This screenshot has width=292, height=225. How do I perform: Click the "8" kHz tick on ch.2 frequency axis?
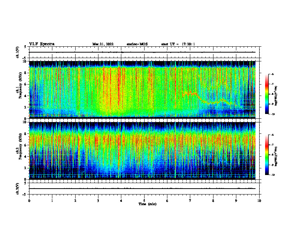[x=25, y=134]
